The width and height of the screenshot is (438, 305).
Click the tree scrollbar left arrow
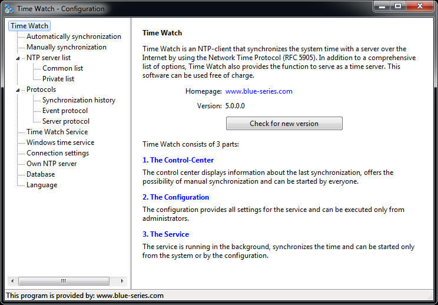(x=12, y=281)
